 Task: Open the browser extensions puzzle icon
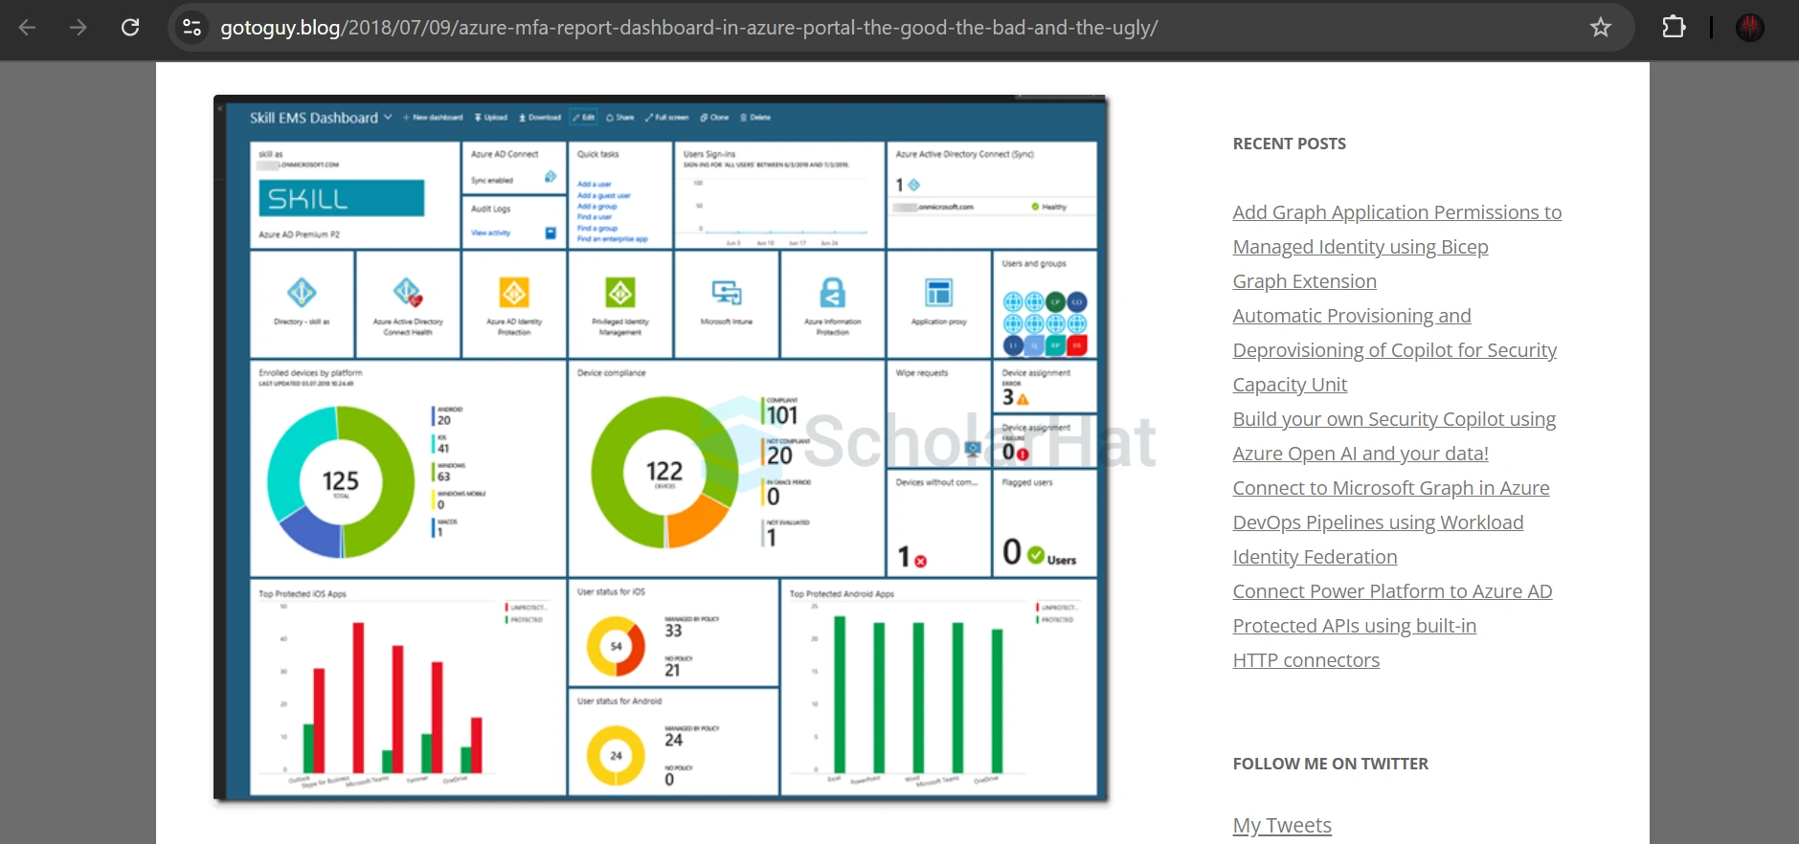(x=1674, y=28)
